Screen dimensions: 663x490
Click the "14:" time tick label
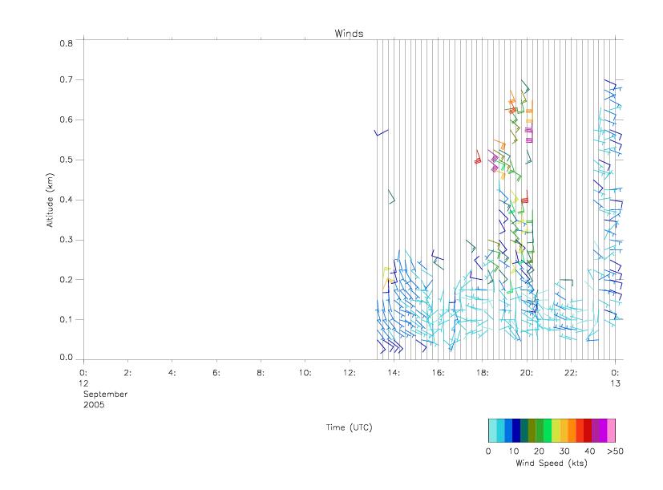pos(394,373)
